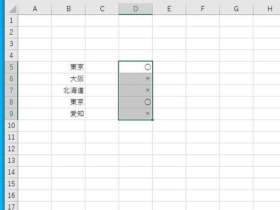Select cell B5 containing 東京
The image size is (280, 210).
[x=68, y=67]
